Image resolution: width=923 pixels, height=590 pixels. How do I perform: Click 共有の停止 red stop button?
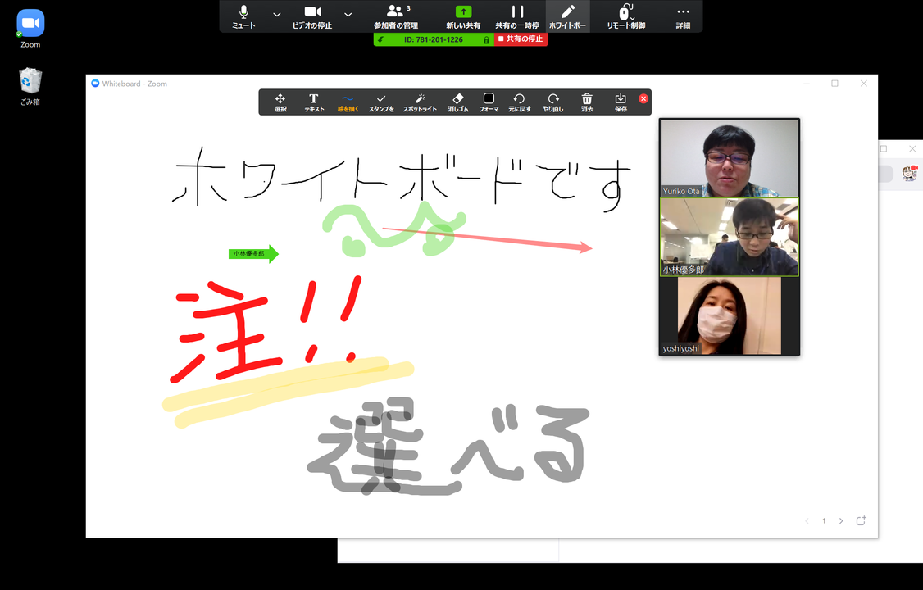521,39
